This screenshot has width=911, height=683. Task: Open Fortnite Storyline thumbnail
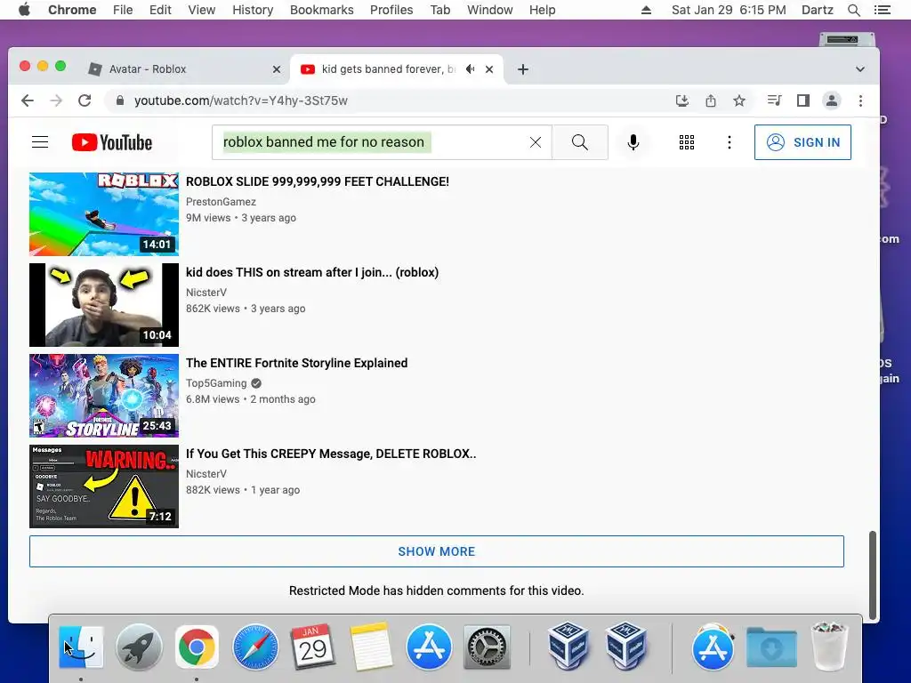[x=104, y=396]
